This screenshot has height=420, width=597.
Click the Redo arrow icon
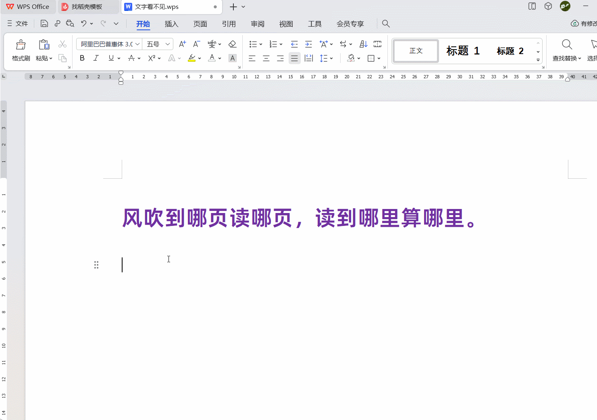tap(103, 23)
